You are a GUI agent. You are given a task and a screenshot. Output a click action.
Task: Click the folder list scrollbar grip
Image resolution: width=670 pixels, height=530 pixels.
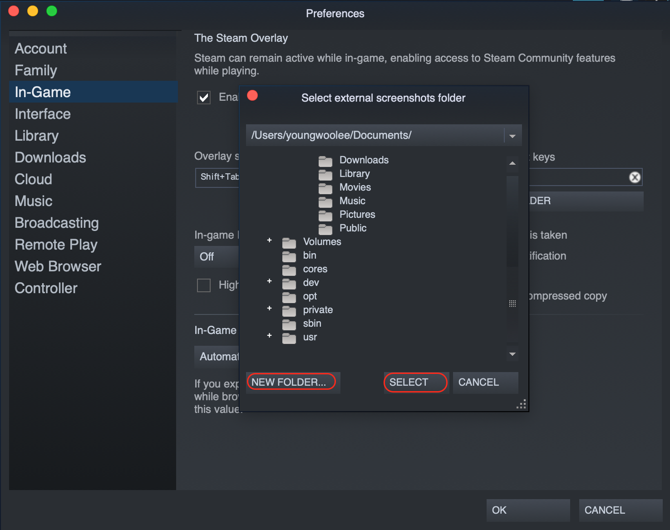[x=512, y=304]
